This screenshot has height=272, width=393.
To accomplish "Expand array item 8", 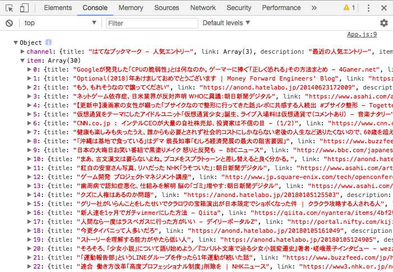I will pyautogui.click(x=29, y=141).
